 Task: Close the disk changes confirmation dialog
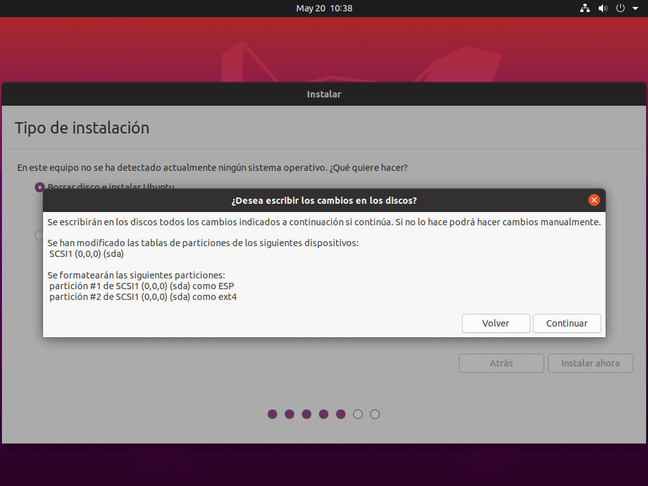(x=594, y=200)
